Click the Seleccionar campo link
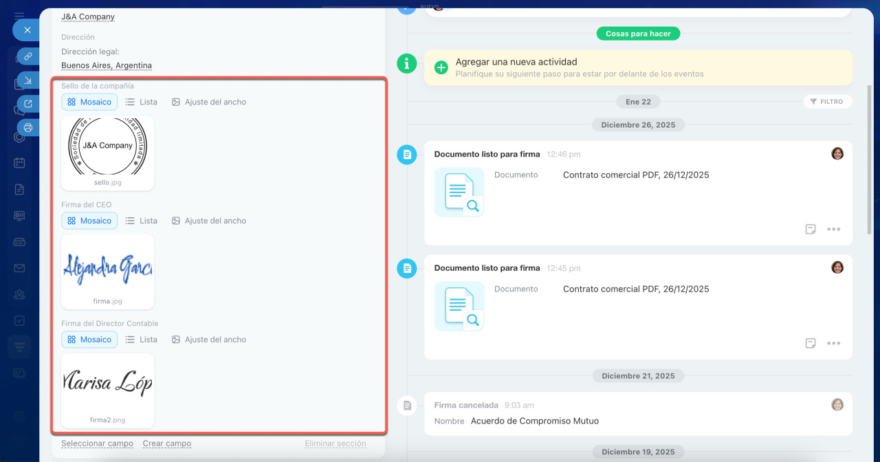 (97, 443)
